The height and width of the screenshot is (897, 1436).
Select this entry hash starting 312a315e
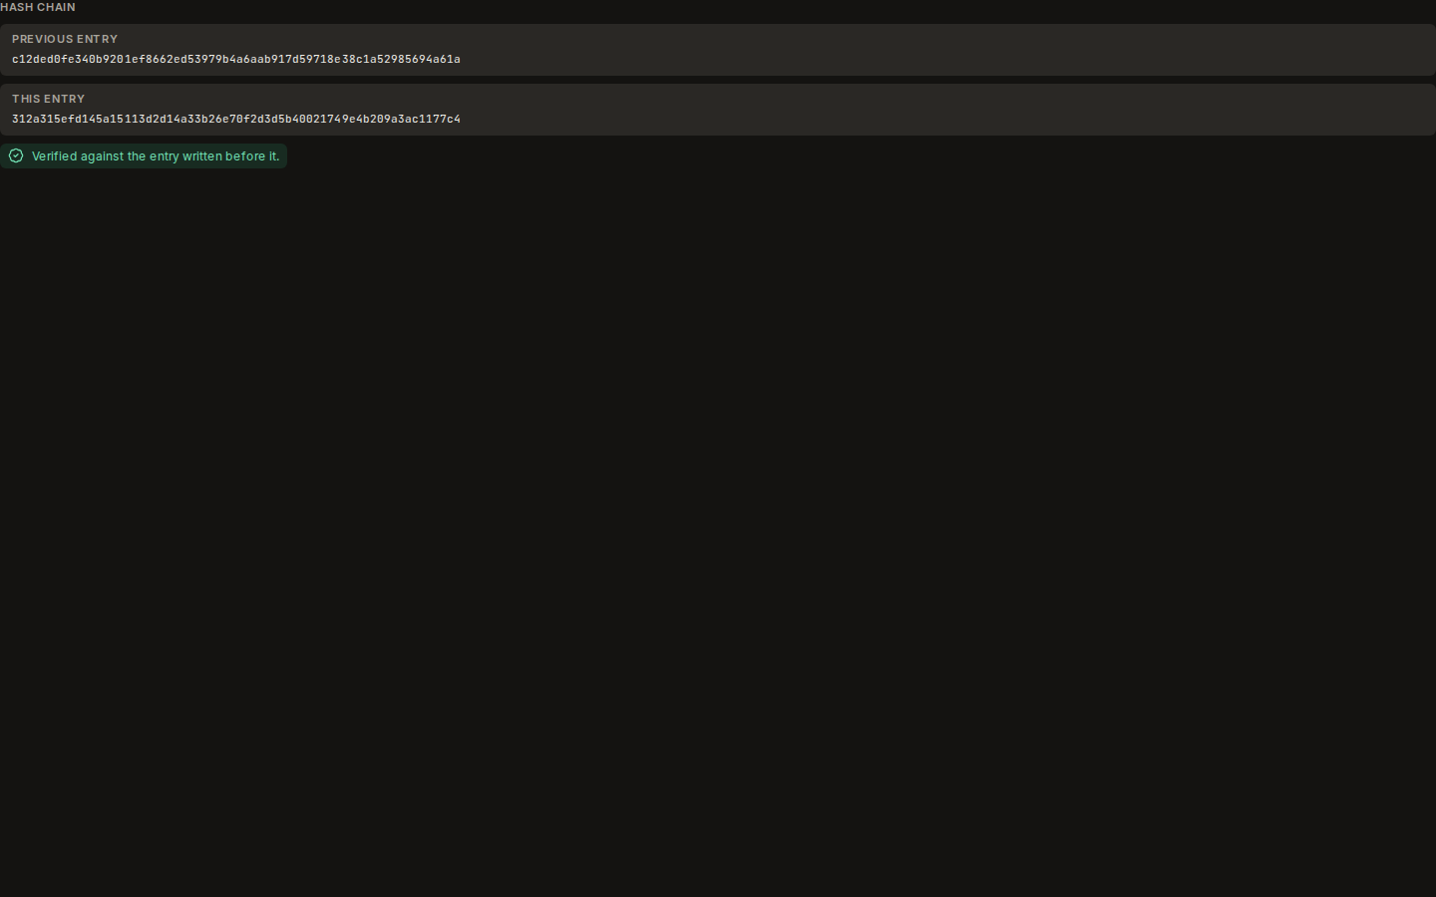tap(236, 119)
